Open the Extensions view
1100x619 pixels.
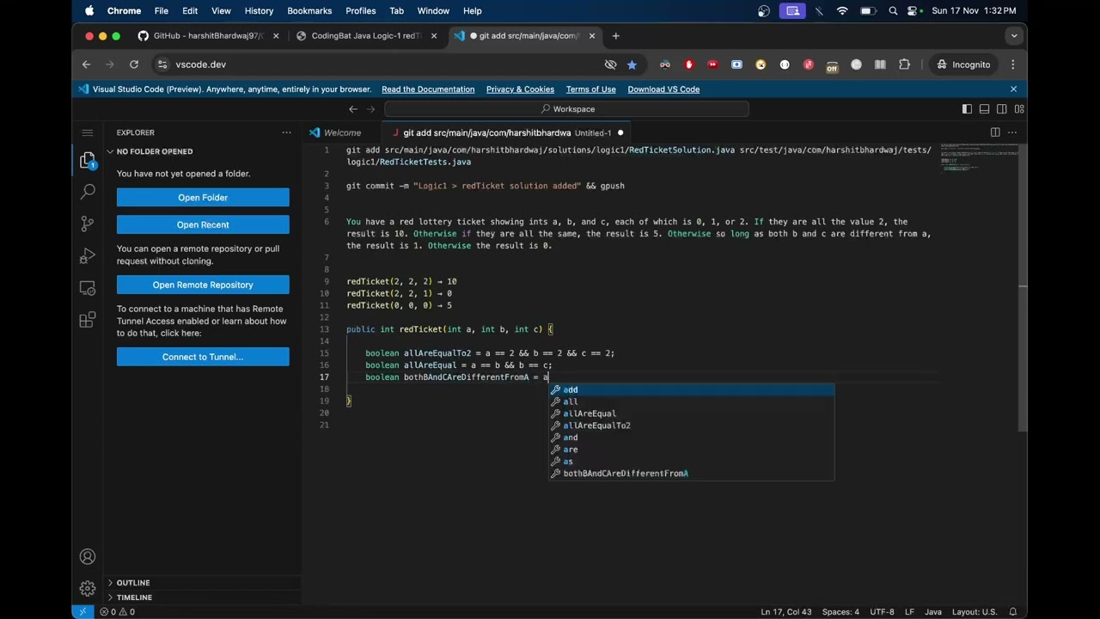(87, 321)
